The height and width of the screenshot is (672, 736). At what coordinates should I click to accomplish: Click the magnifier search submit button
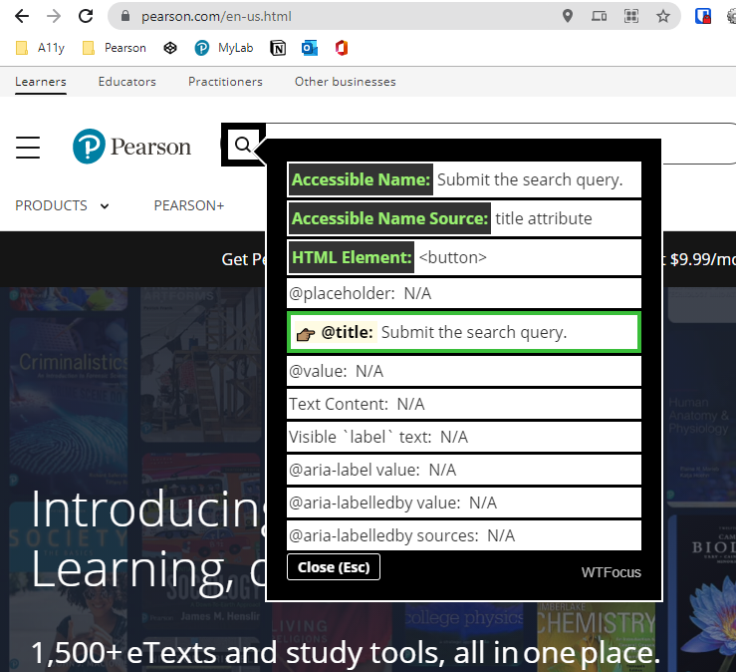coord(243,145)
